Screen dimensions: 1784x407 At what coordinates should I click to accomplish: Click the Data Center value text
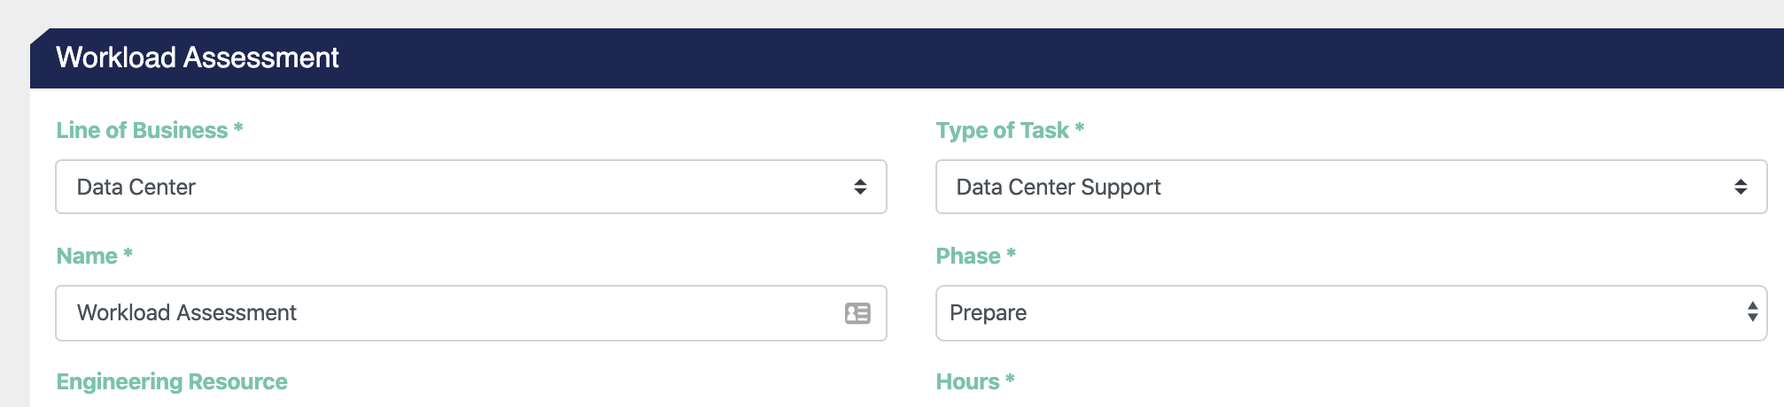click(x=136, y=187)
